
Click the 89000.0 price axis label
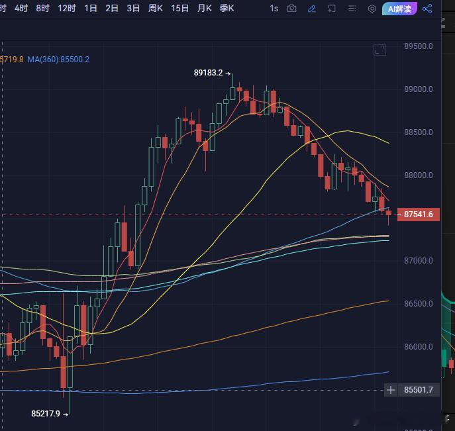[419, 89]
